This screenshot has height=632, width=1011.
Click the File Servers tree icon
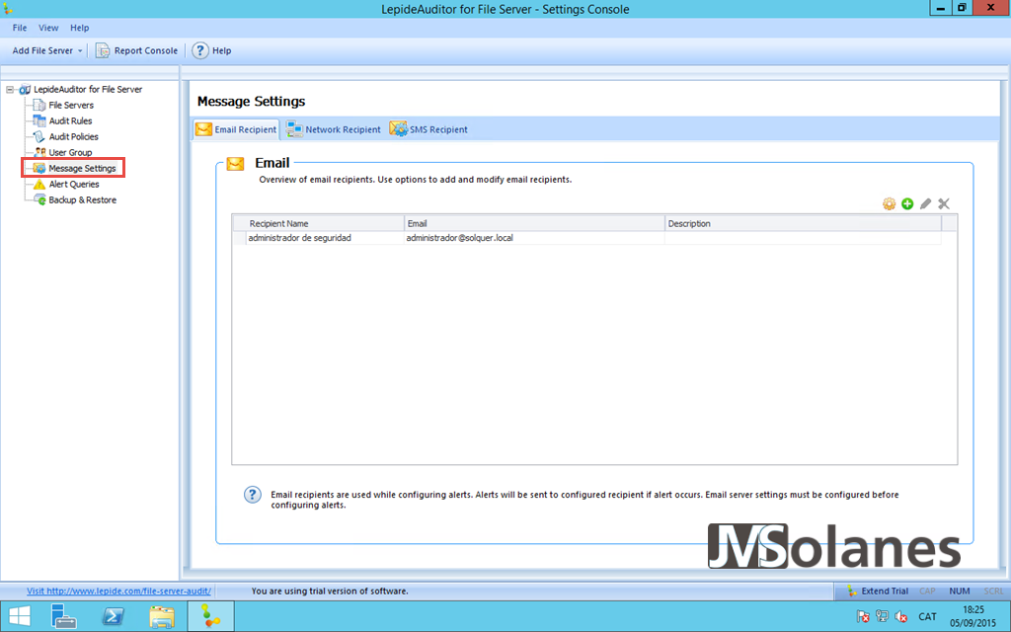pyautogui.click(x=39, y=105)
